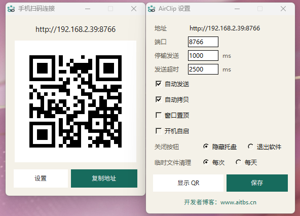Image resolution: width=300 pixels, height=216 pixels.
Task: Click the 复制地址 button
Action: [x=104, y=178]
